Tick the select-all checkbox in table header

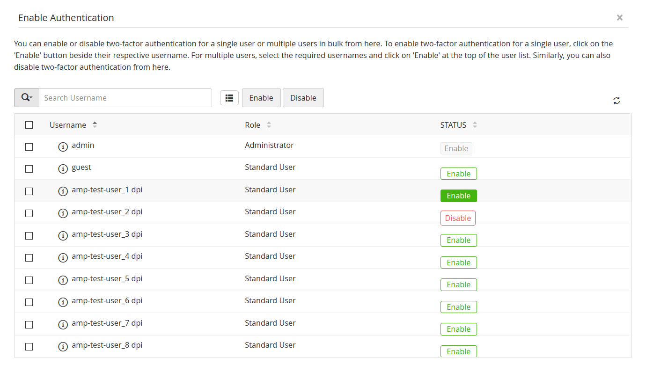(x=29, y=125)
